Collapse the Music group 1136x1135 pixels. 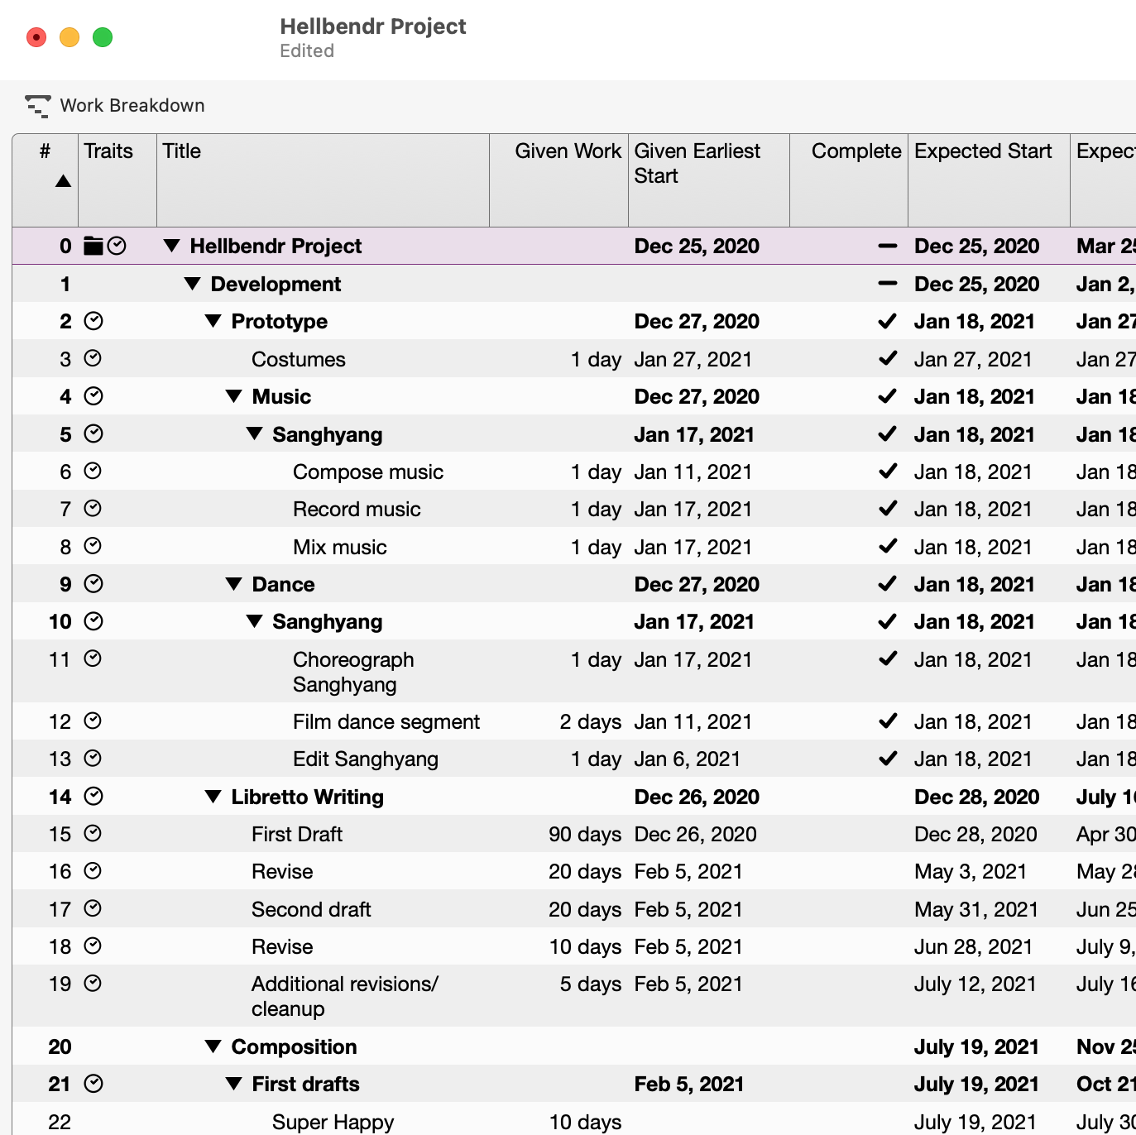pos(233,396)
